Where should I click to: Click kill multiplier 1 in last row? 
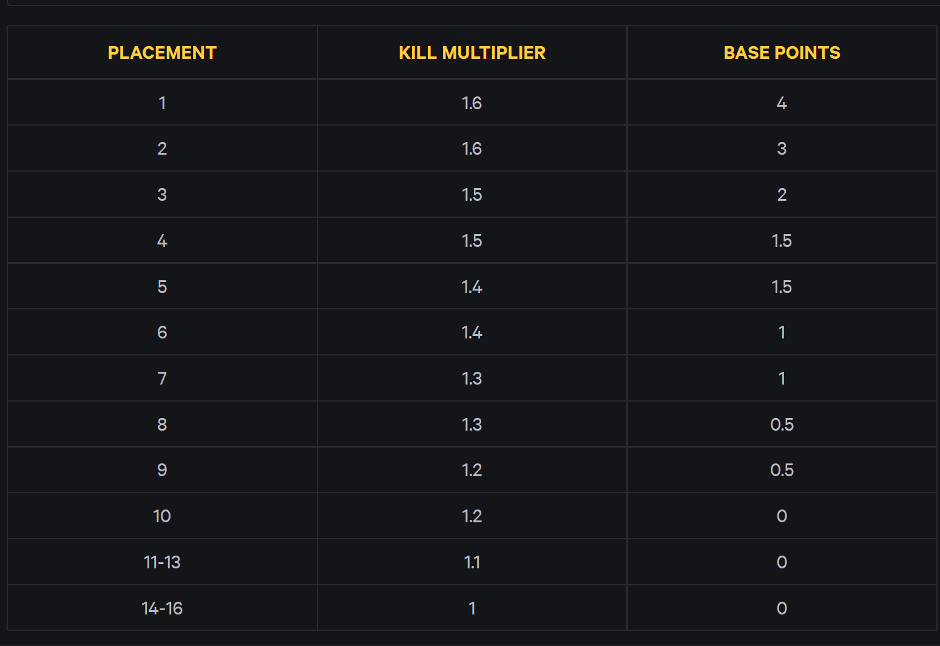point(472,608)
